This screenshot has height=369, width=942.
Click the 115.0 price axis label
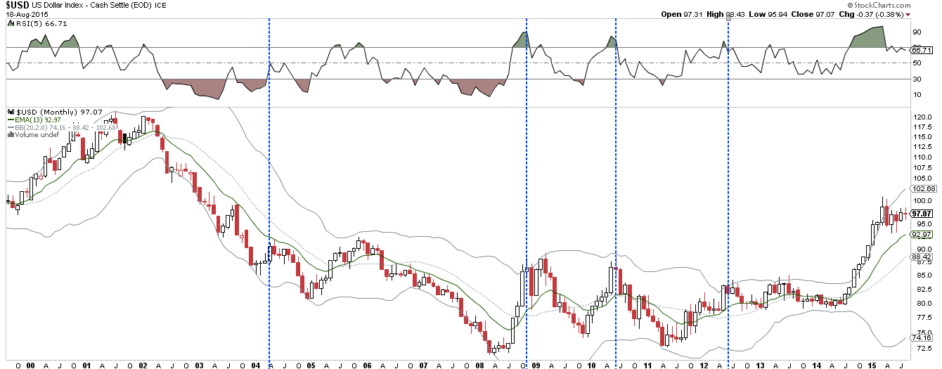click(921, 136)
